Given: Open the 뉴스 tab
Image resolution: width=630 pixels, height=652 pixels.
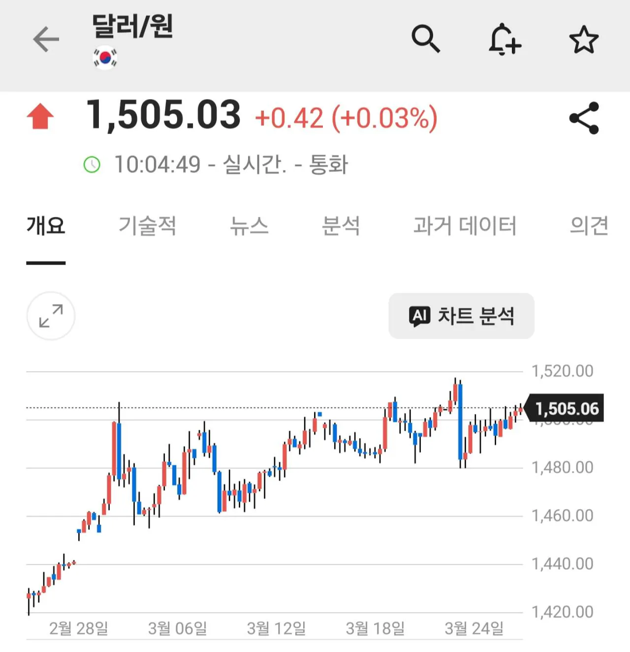Looking at the screenshot, I should (x=249, y=226).
